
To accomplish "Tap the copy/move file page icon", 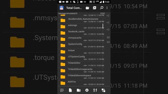I will click(70, 90).
